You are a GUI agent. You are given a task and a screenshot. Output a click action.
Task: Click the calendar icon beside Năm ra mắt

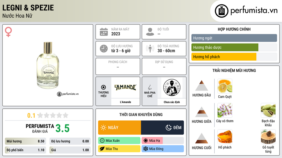pos(104,32)
